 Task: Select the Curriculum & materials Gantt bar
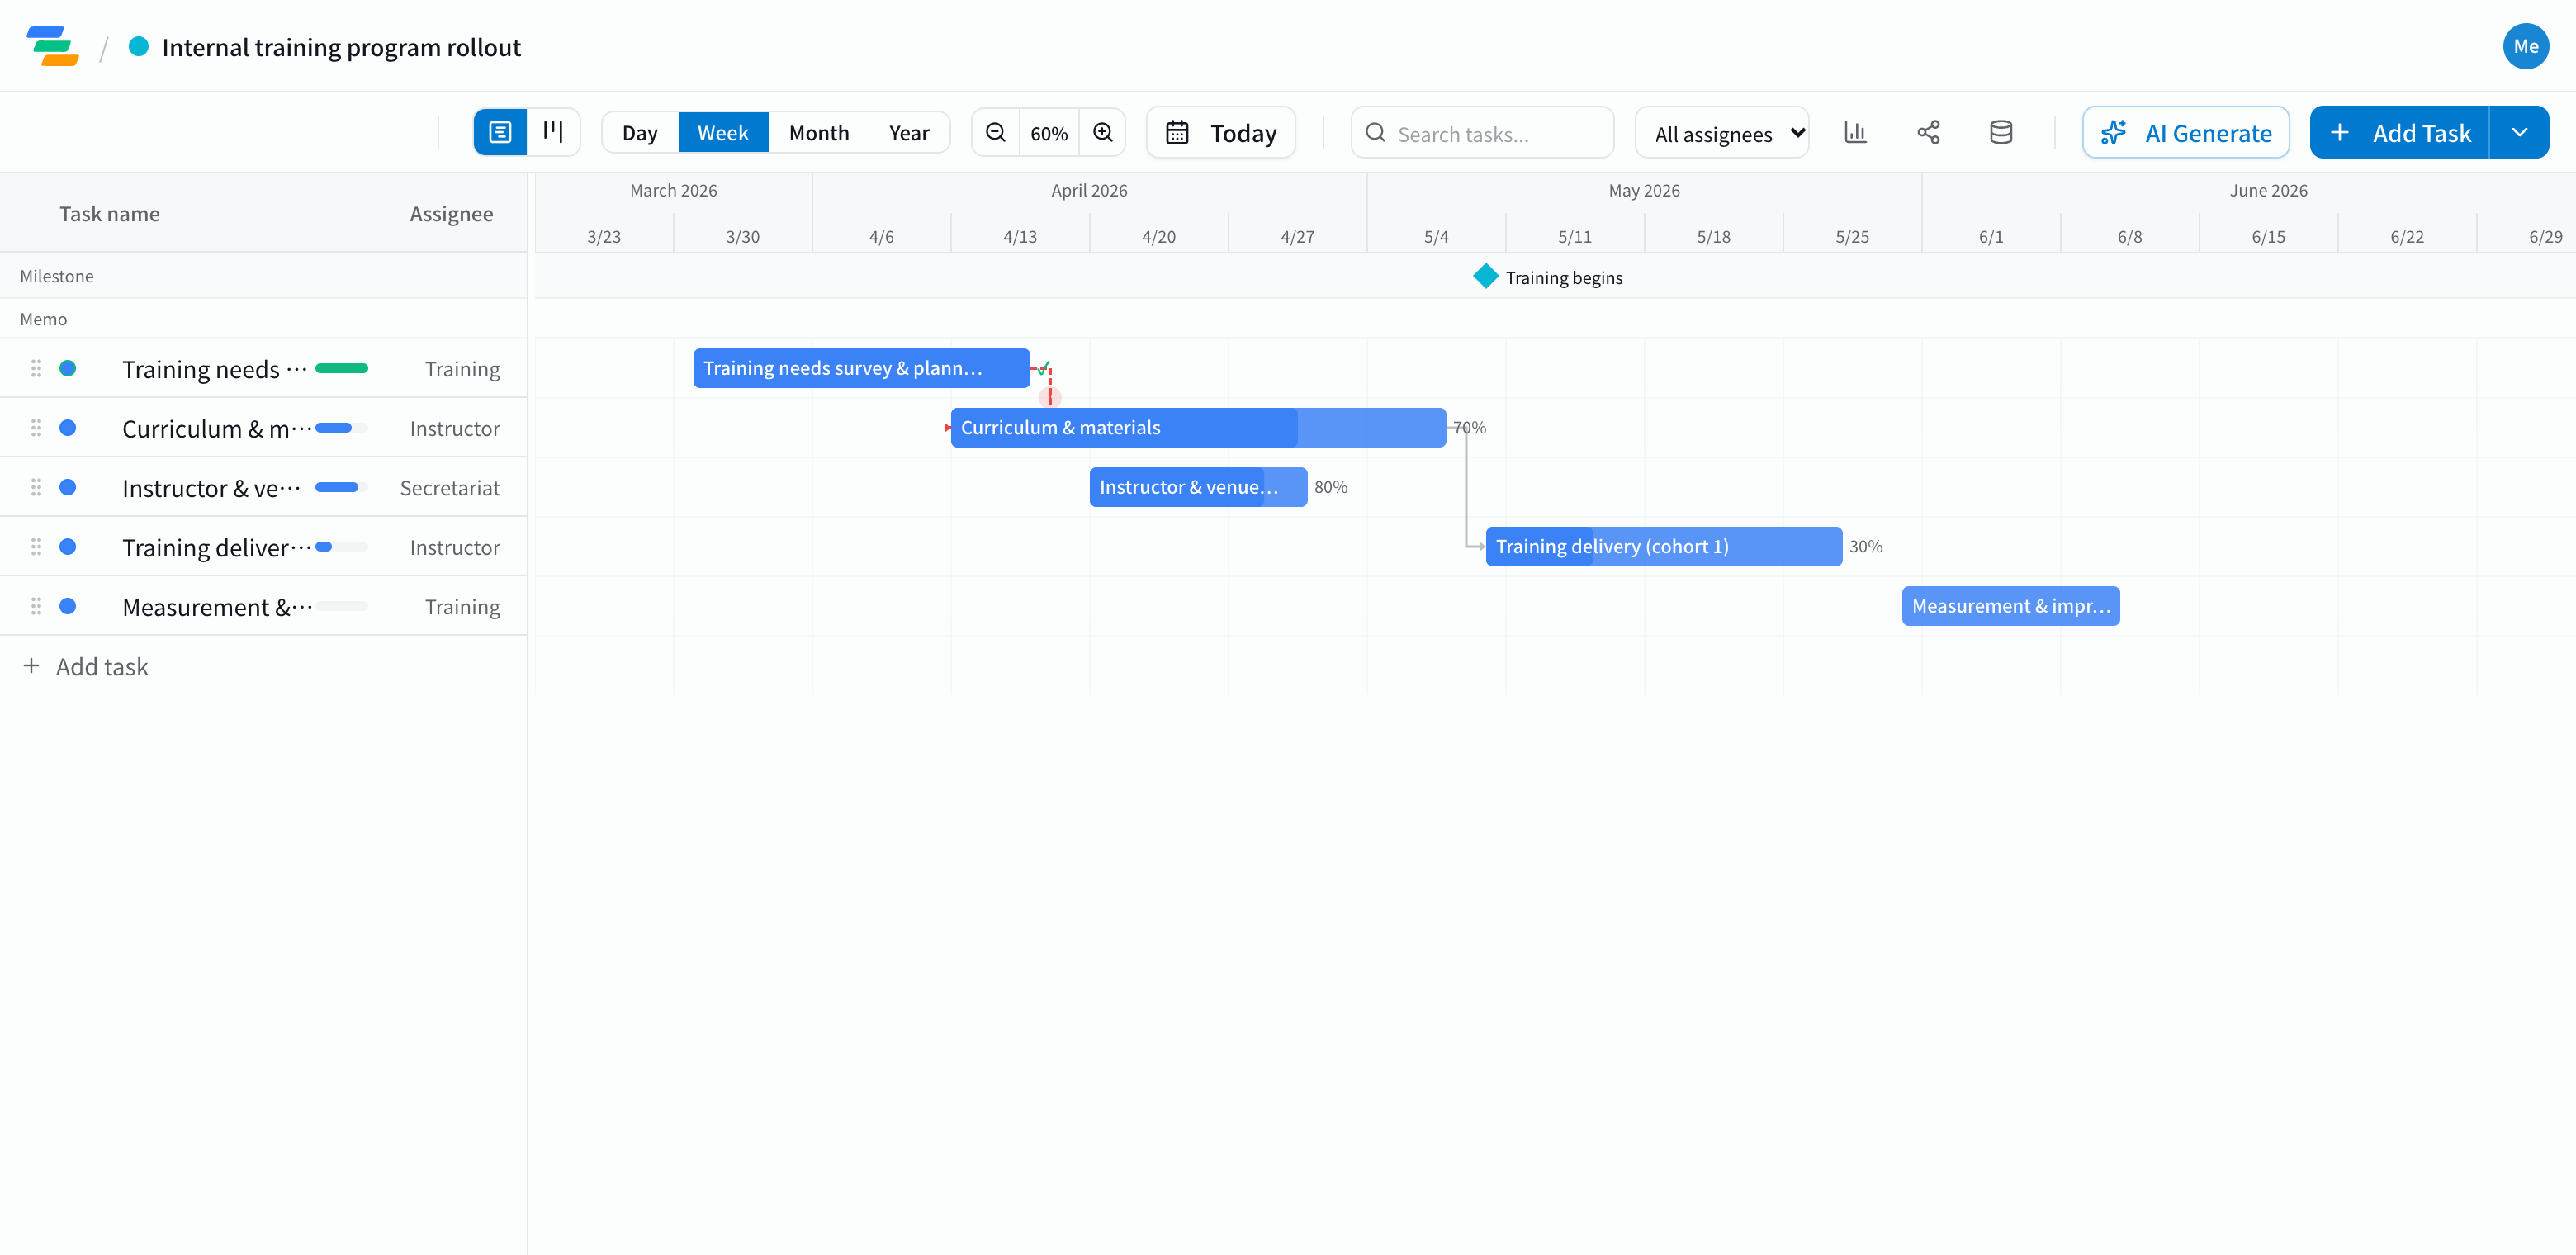1198,427
